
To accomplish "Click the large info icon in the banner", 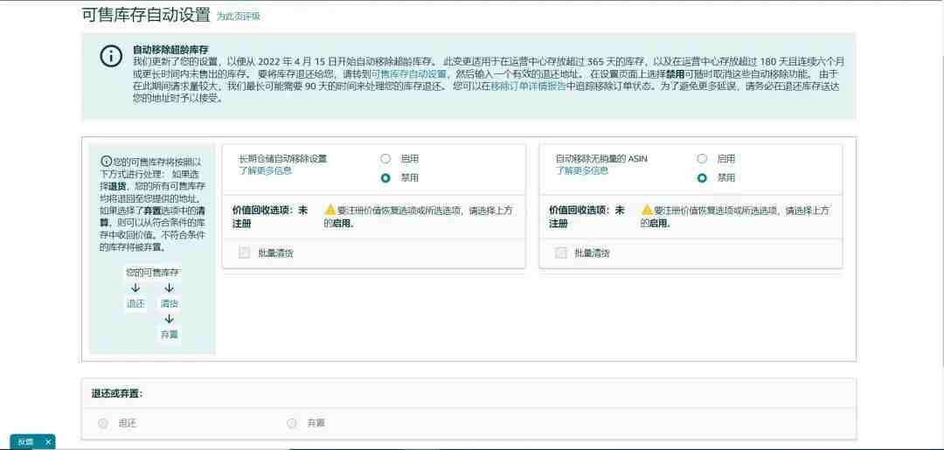I will [x=111, y=55].
